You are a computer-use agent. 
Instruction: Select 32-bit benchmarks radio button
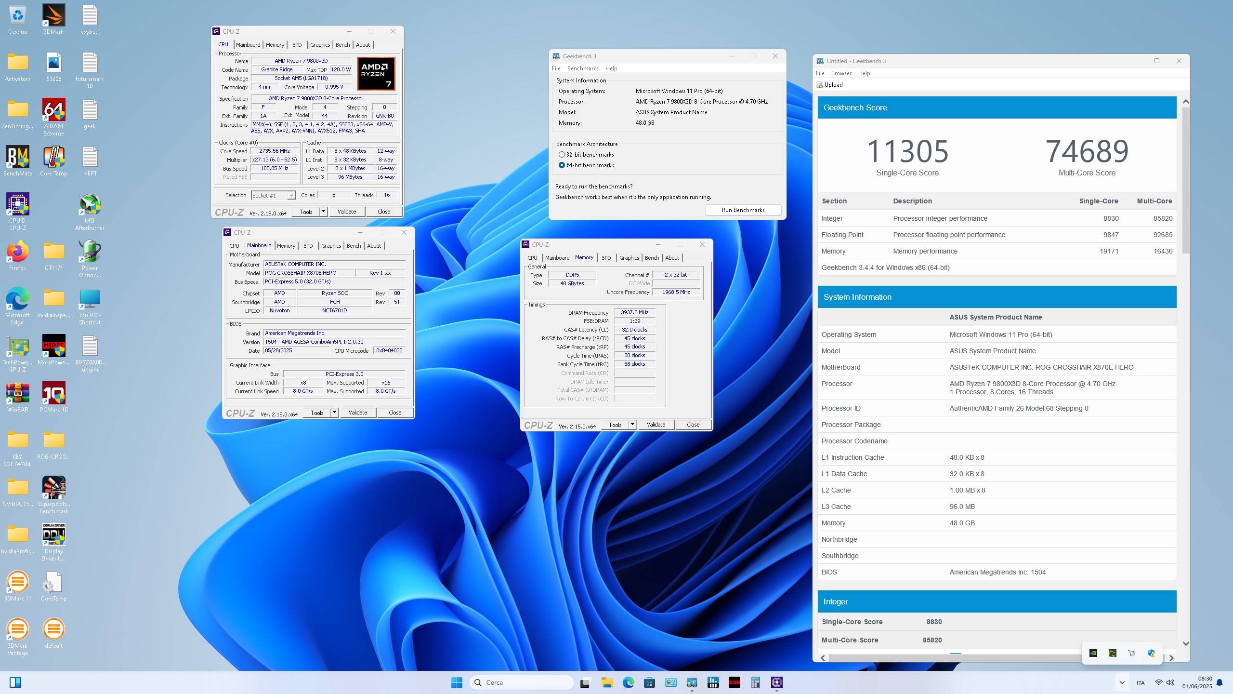562,155
